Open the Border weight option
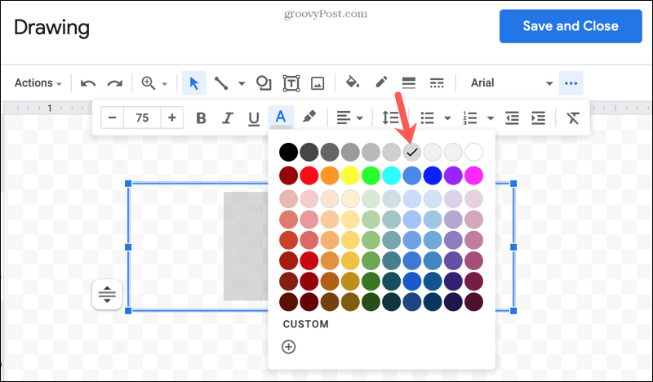Image resolution: width=653 pixels, height=382 pixels. point(409,83)
